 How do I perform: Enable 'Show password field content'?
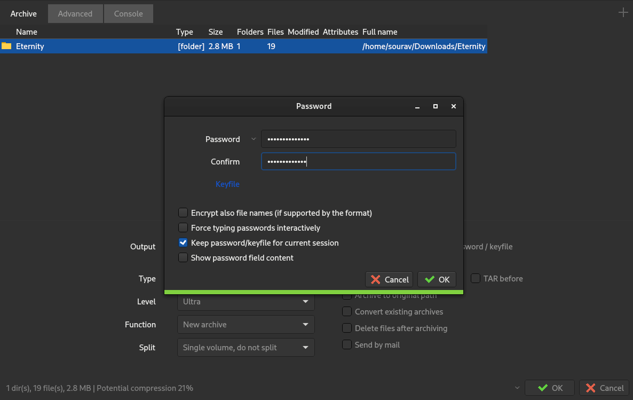tap(183, 257)
